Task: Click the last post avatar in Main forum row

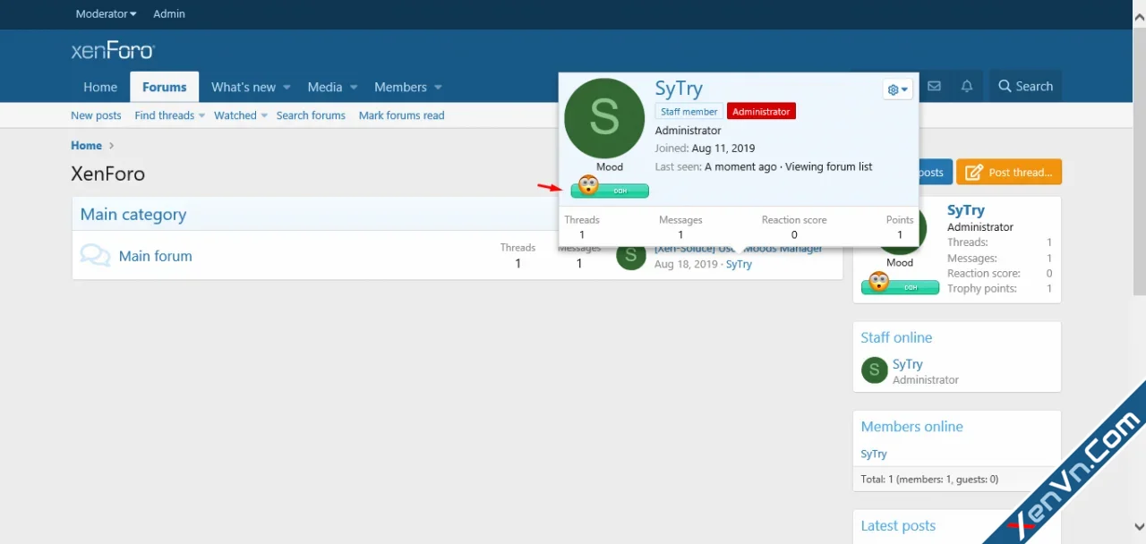Action: click(x=631, y=256)
